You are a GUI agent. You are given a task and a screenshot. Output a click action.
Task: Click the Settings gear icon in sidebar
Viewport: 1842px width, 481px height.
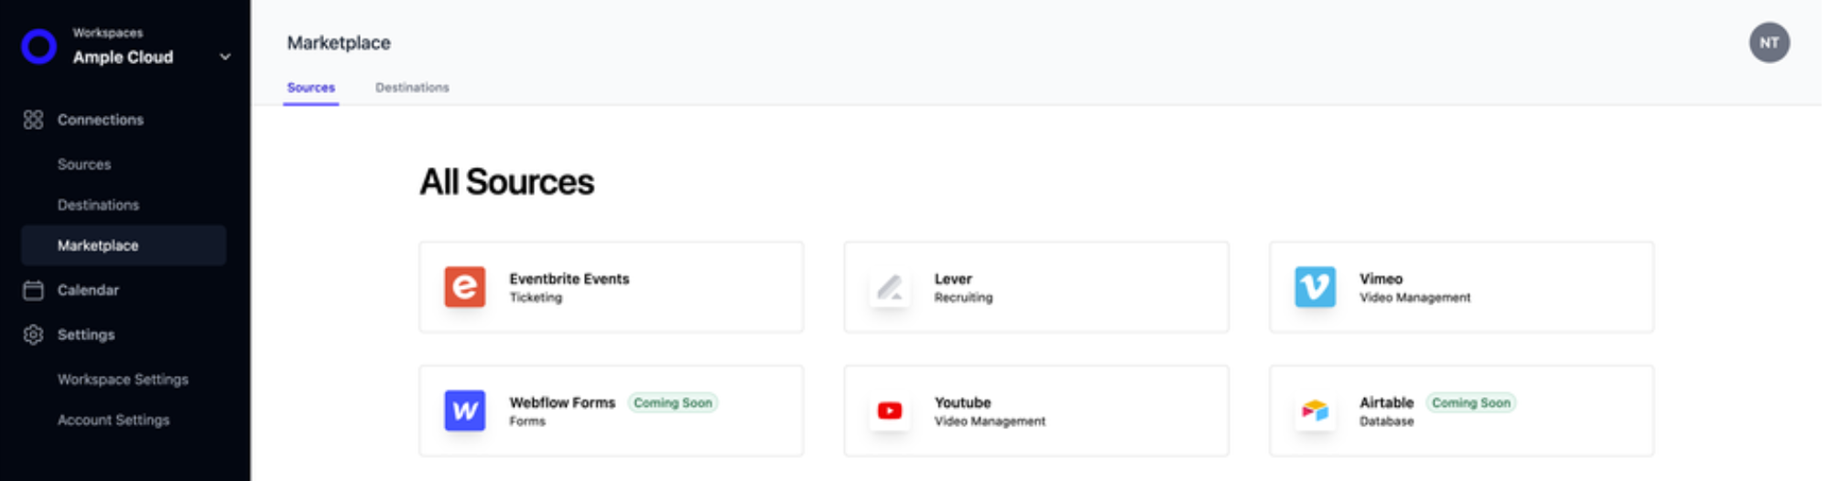click(33, 335)
